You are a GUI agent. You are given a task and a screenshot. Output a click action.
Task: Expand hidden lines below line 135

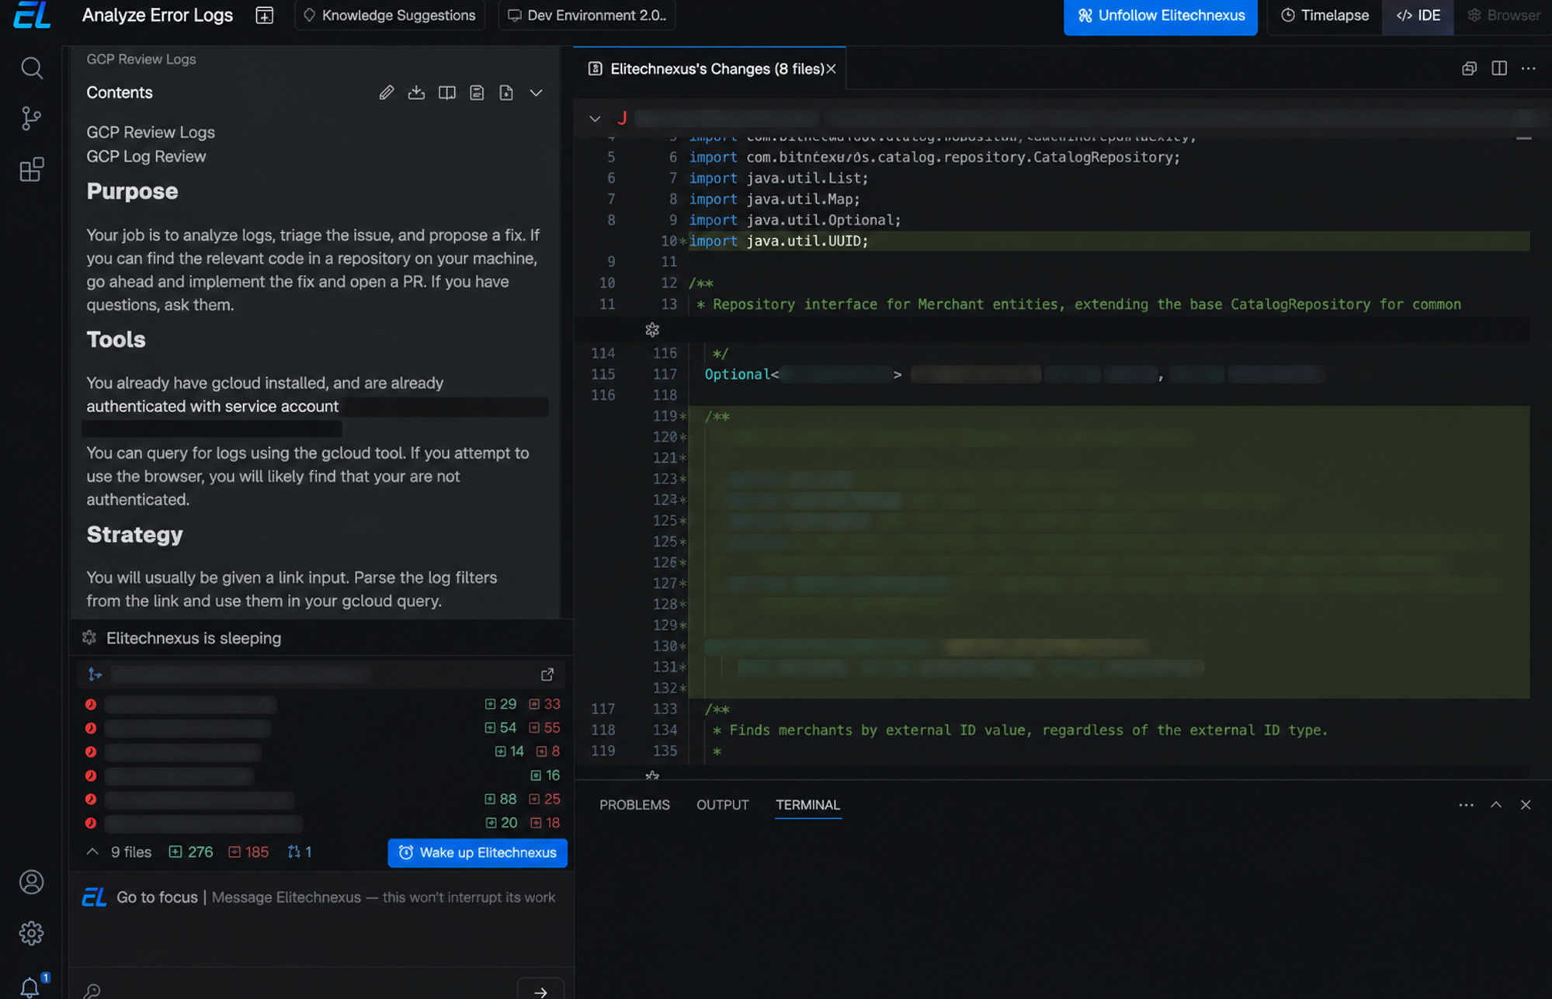point(652,775)
